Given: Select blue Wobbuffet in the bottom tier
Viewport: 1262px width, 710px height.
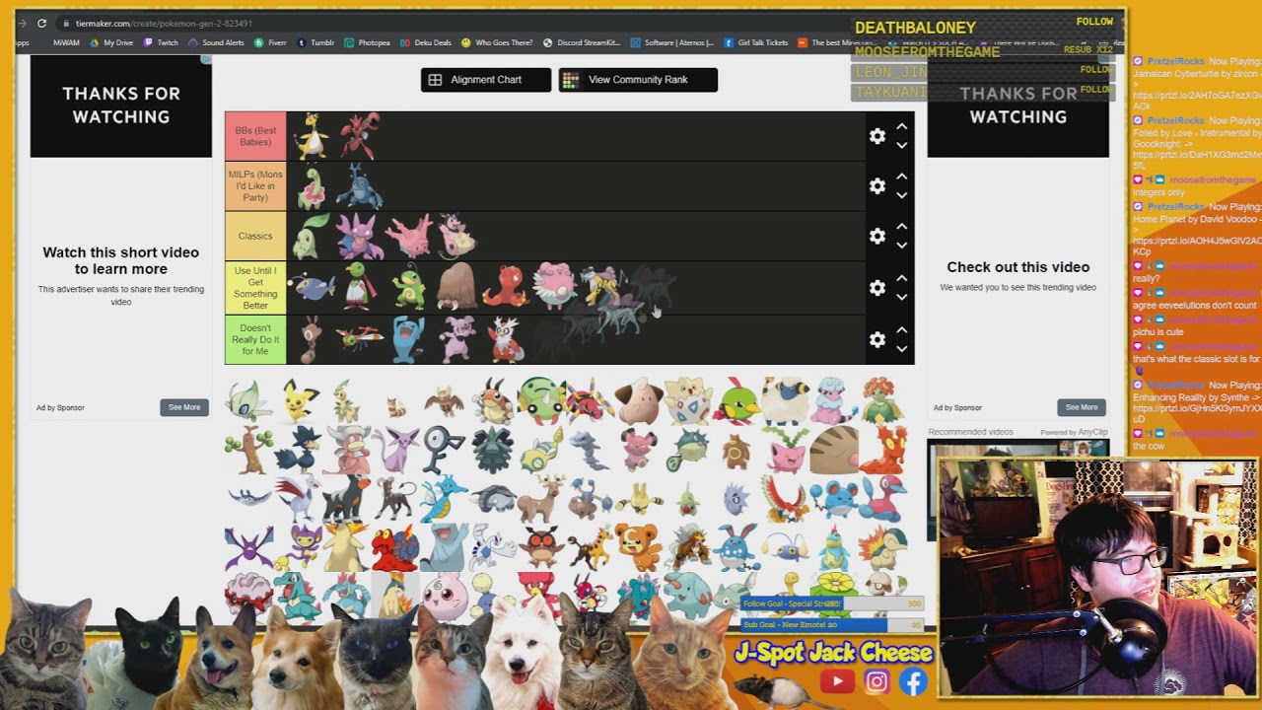Looking at the screenshot, I should click(x=407, y=339).
